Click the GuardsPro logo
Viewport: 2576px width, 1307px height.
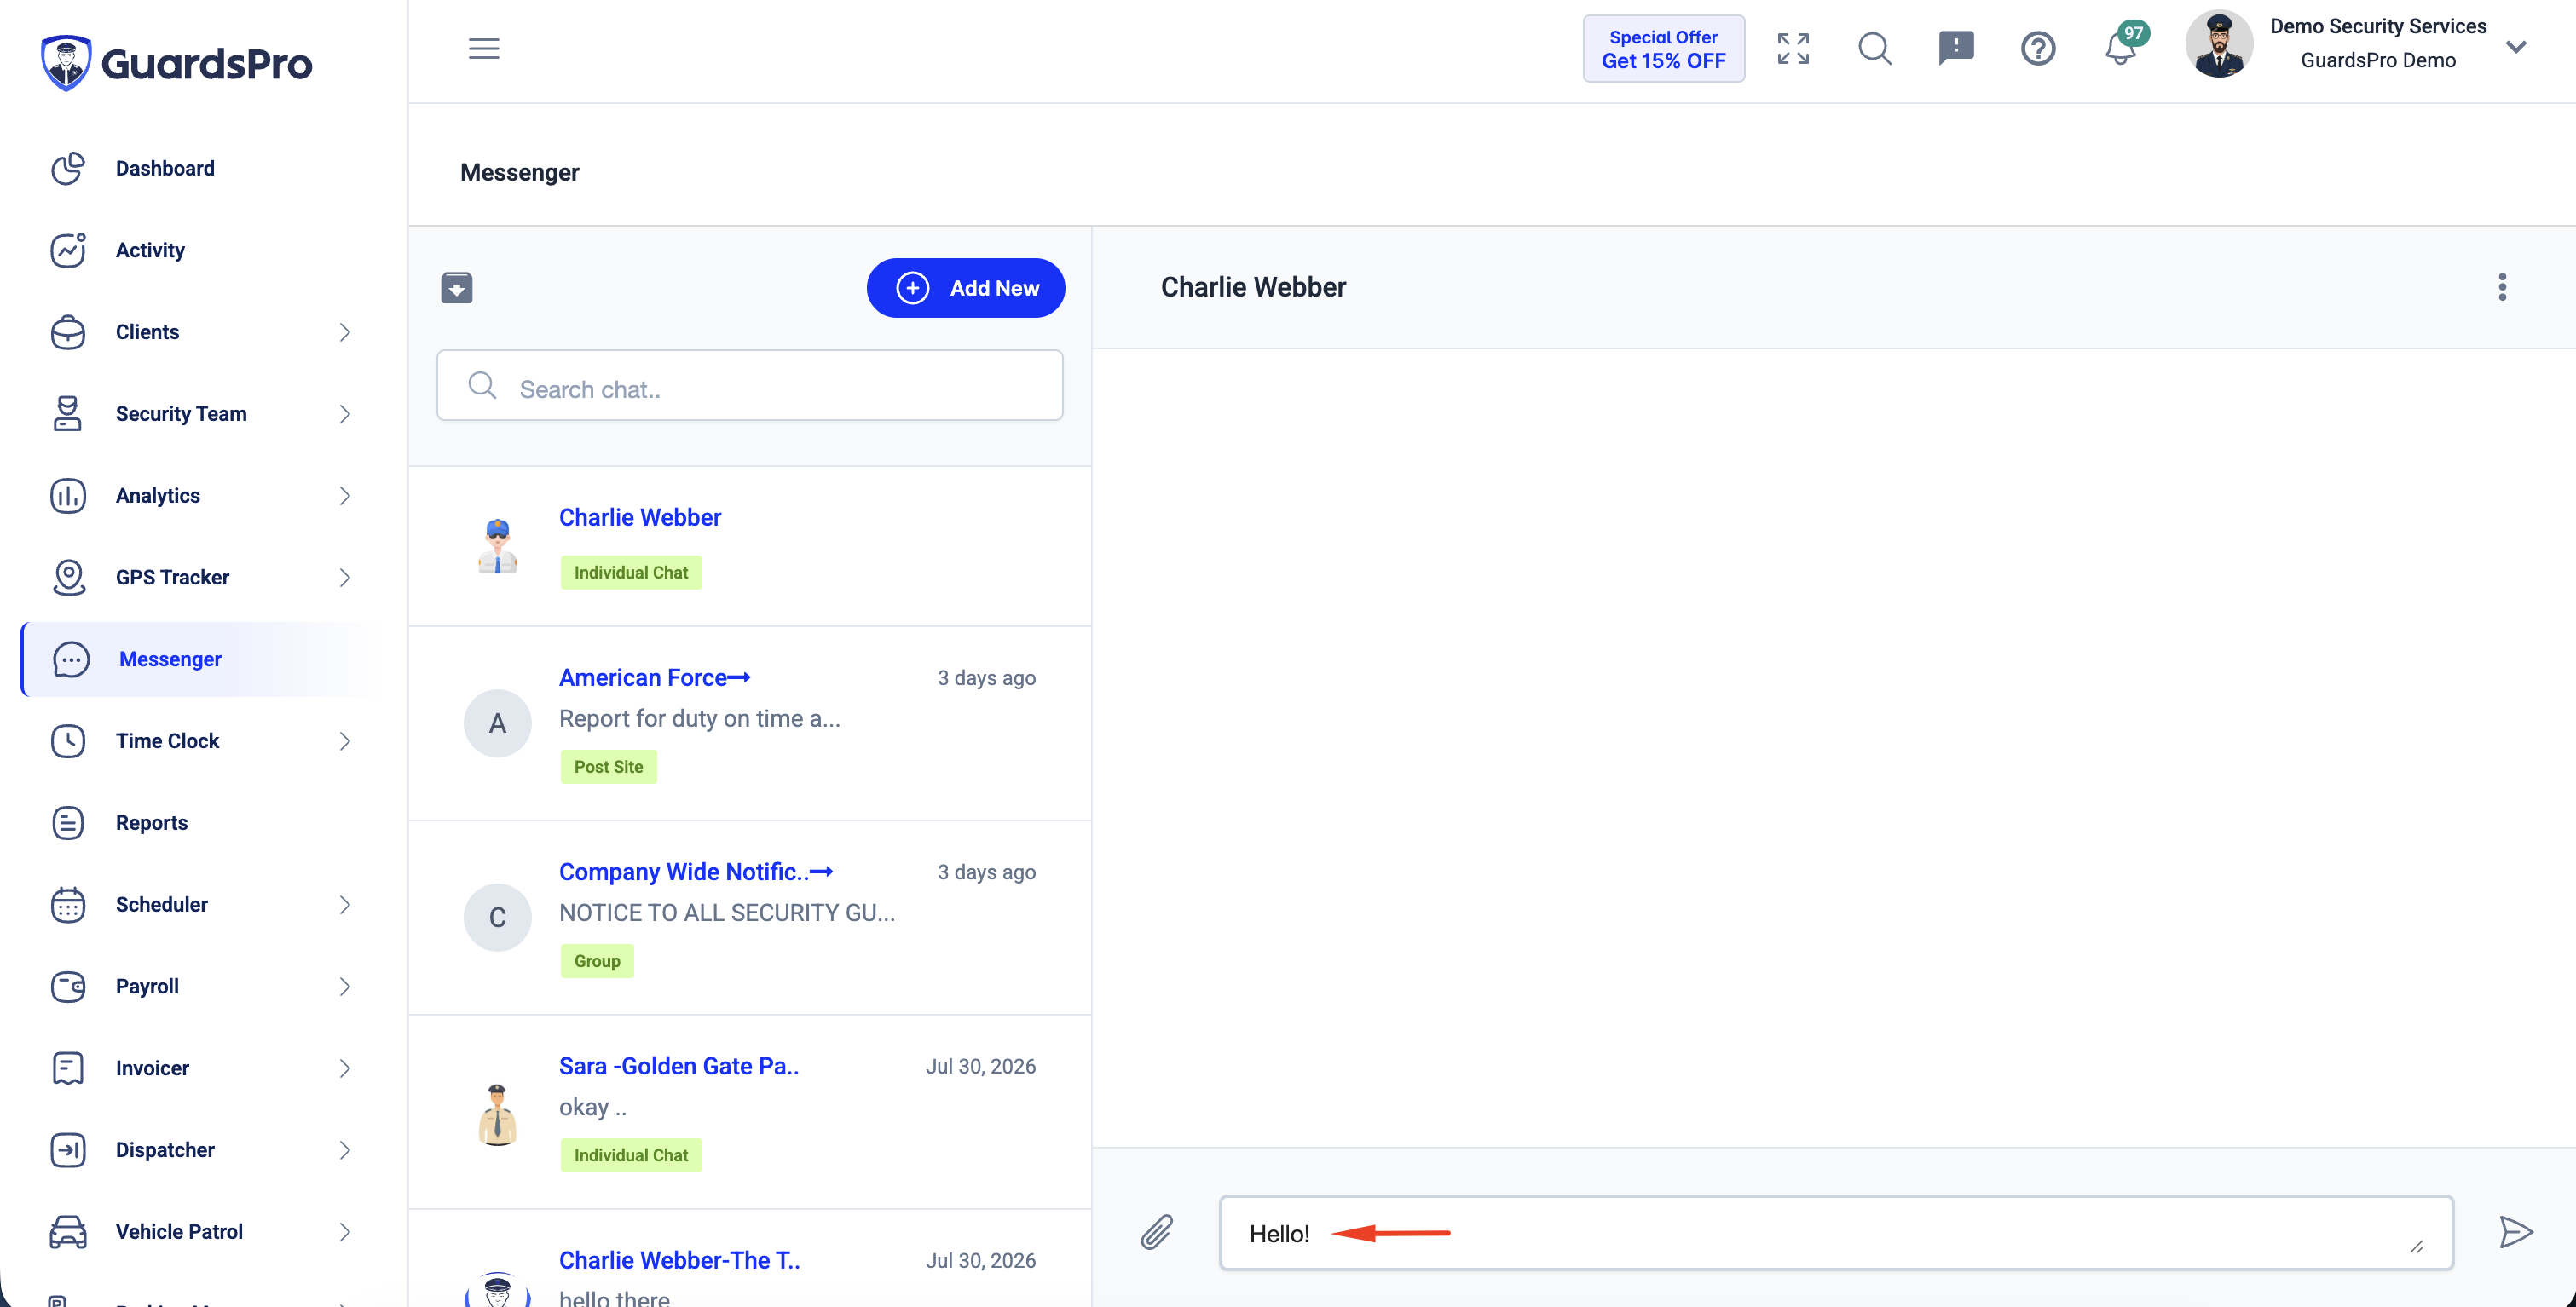pyautogui.click(x=177, y=62)
